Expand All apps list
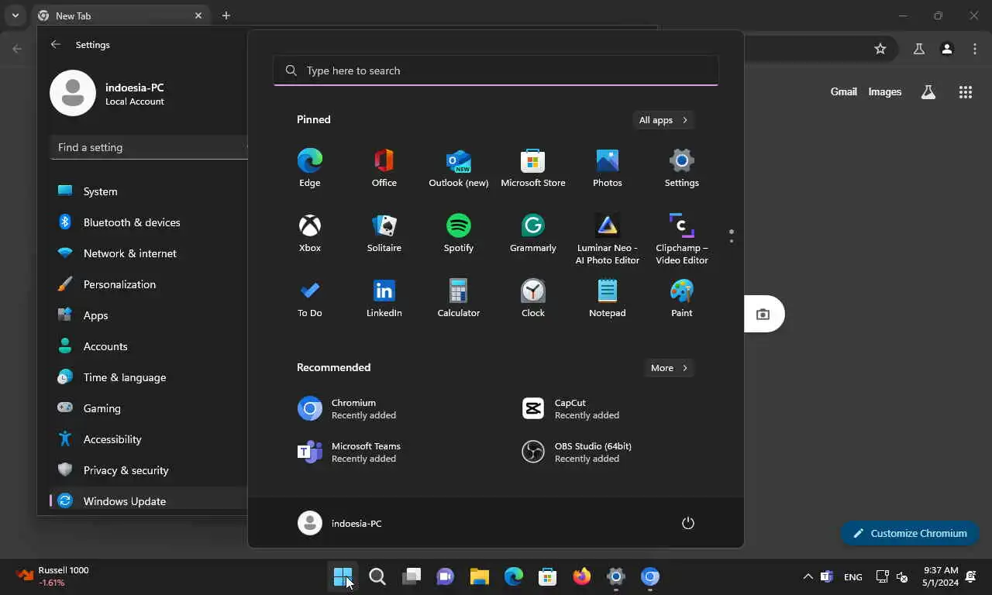Screen dimensions: 992x595 point(663,120)
